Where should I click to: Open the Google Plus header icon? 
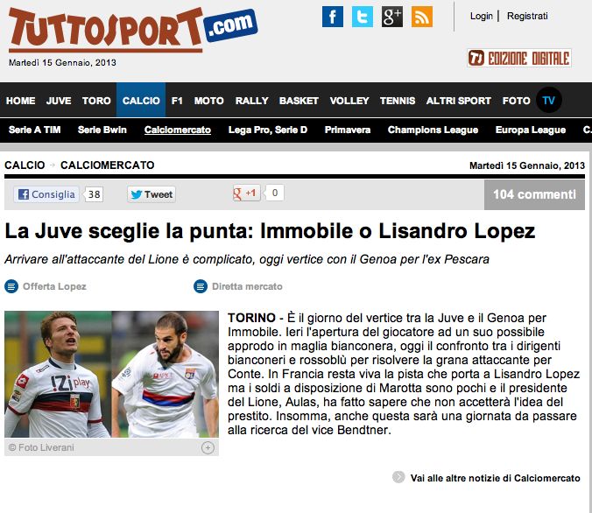coord(392,17)
